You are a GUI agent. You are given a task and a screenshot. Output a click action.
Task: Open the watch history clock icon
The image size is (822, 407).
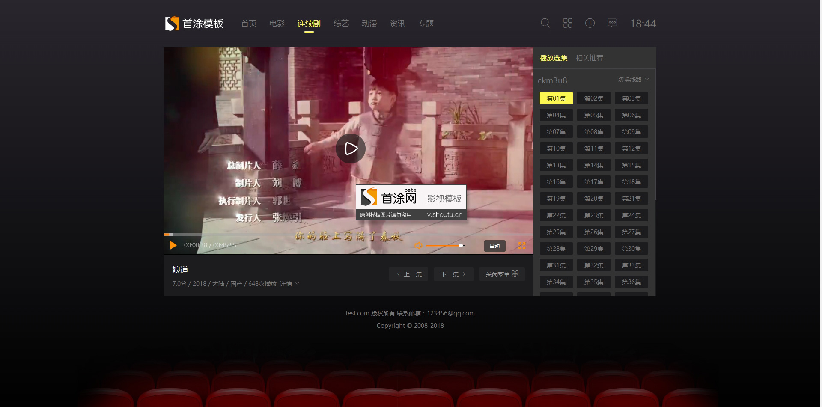590,23
